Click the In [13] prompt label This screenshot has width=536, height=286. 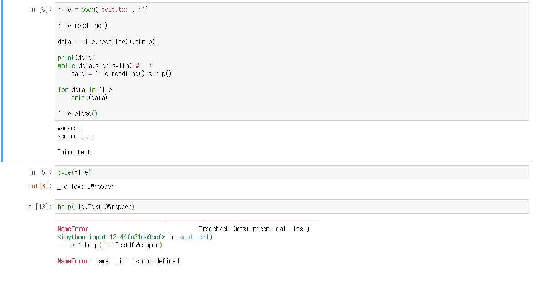pos(38,207)
